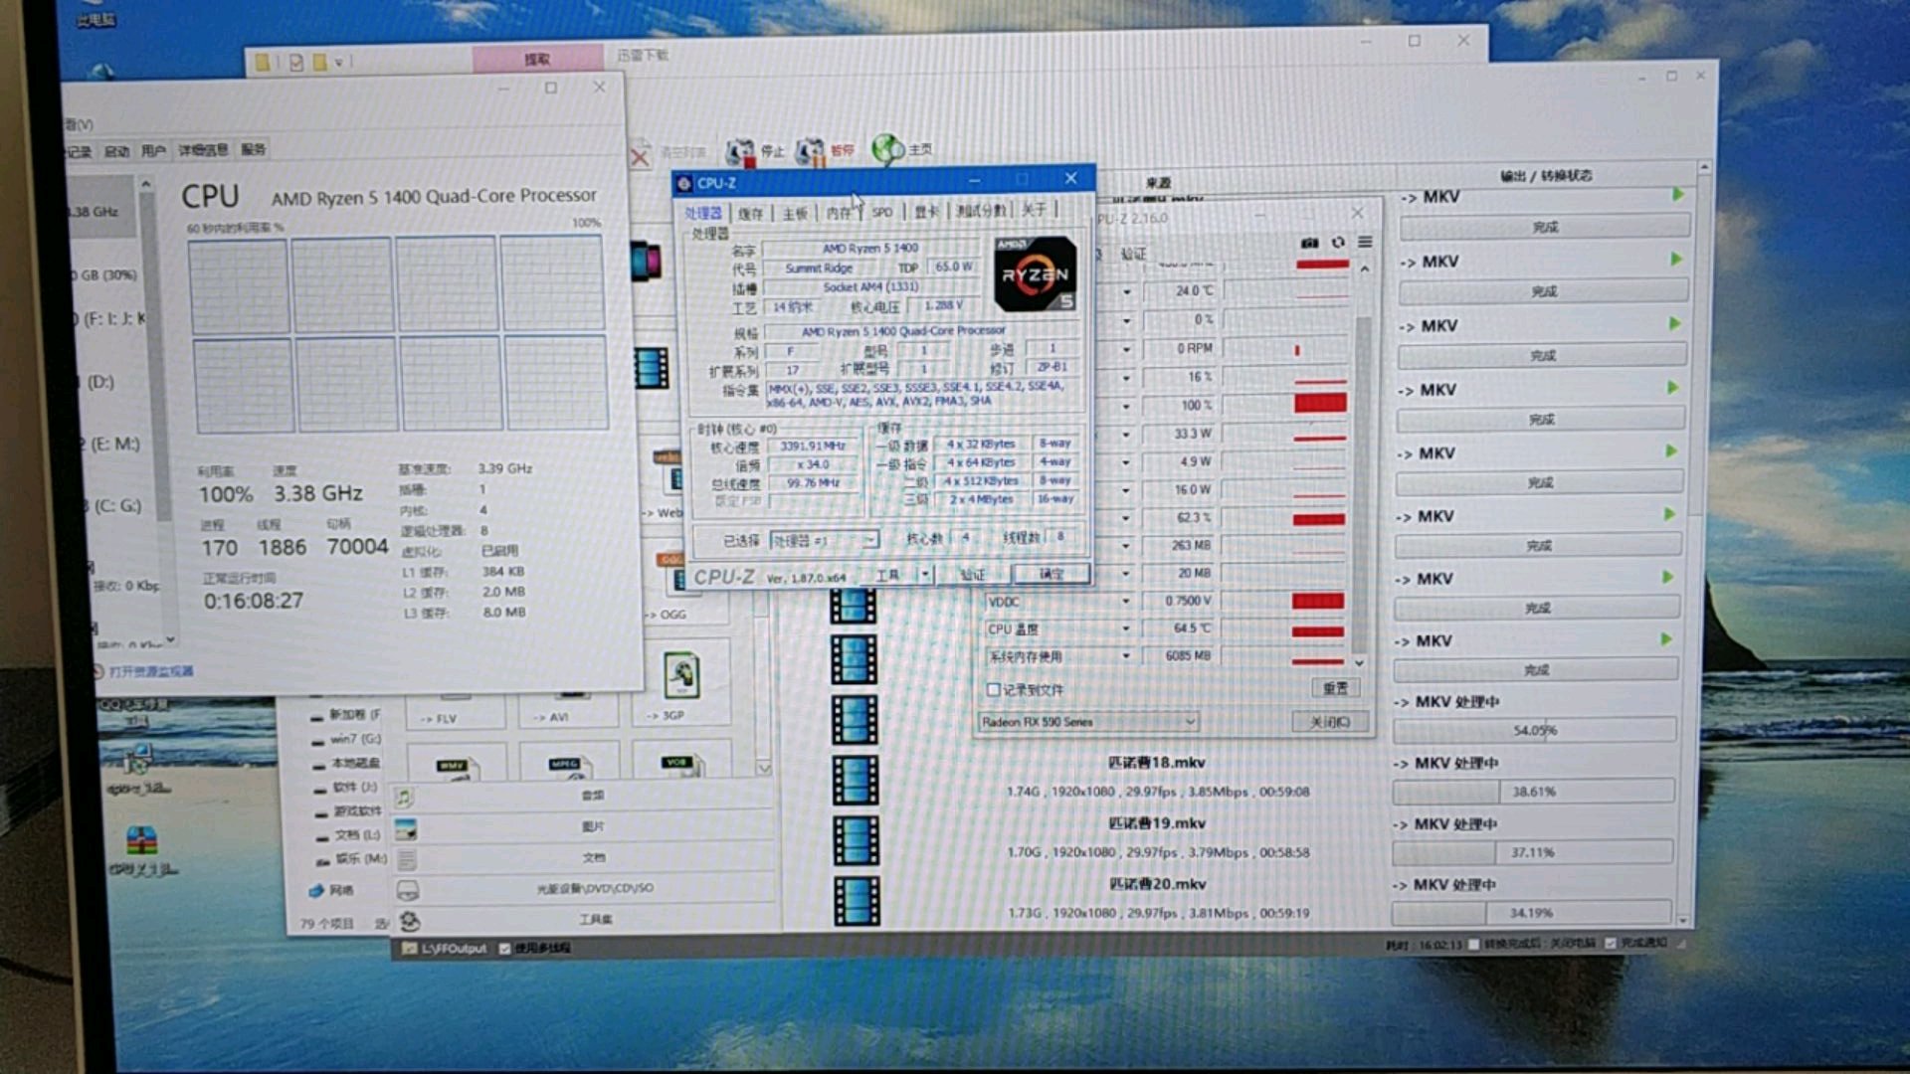Toggle 'Use multithreading' checkbox in status bar

(x=504, y=949)
